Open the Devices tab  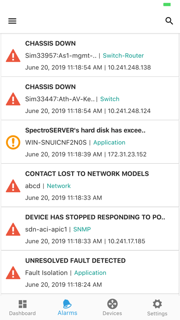(x=112, y=308)
